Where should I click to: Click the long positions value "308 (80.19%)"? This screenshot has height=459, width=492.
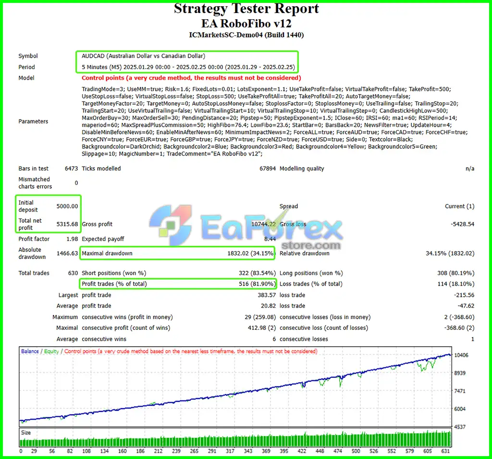[x=456, y=273]
